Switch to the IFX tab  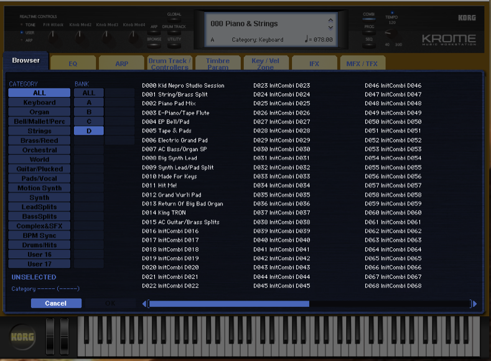point(314,63)
